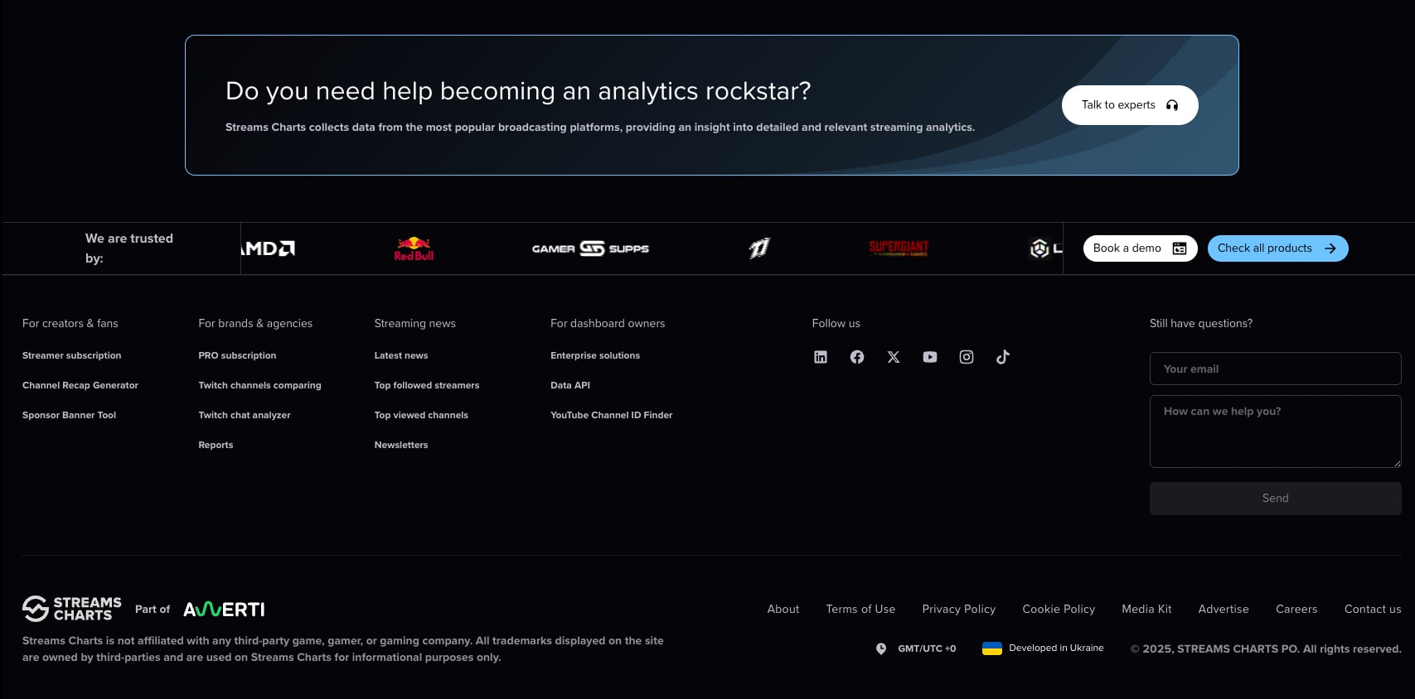Click the Send message button

tap(1275, 499)
